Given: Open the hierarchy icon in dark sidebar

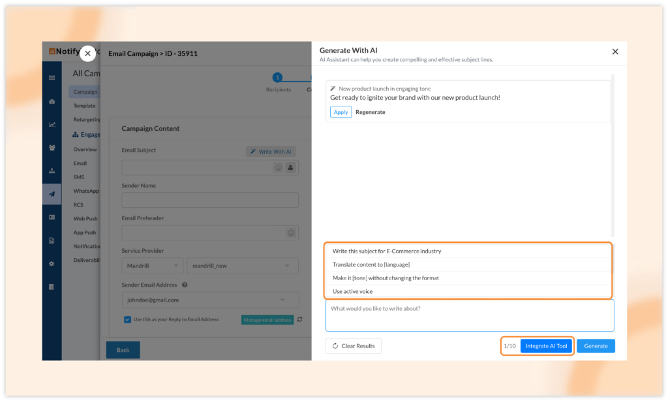Looking at the screenshot, I should (52, 171).
